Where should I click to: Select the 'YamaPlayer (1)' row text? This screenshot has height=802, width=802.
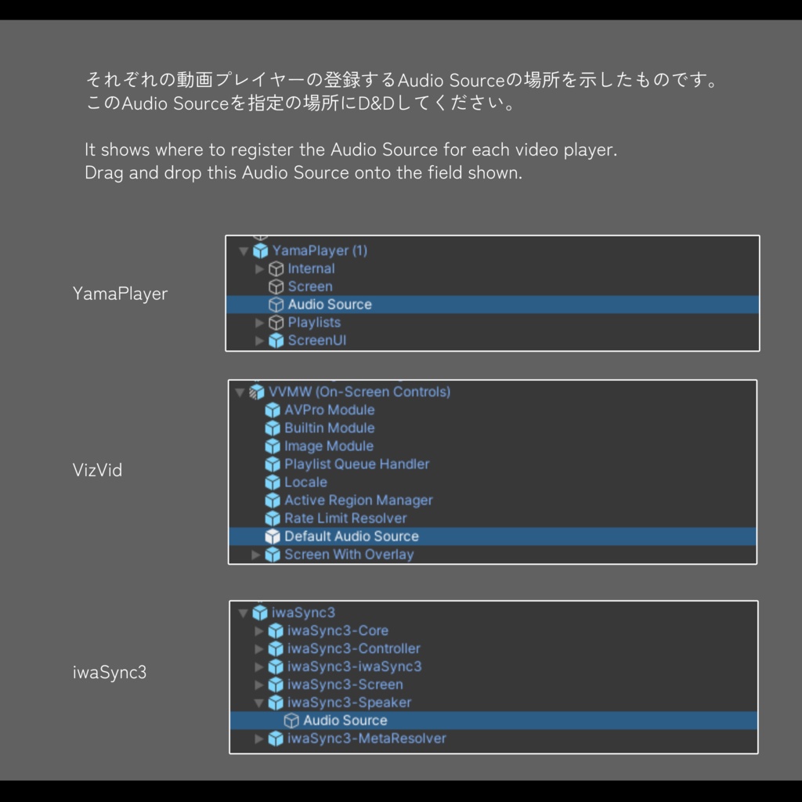(320, 251)
